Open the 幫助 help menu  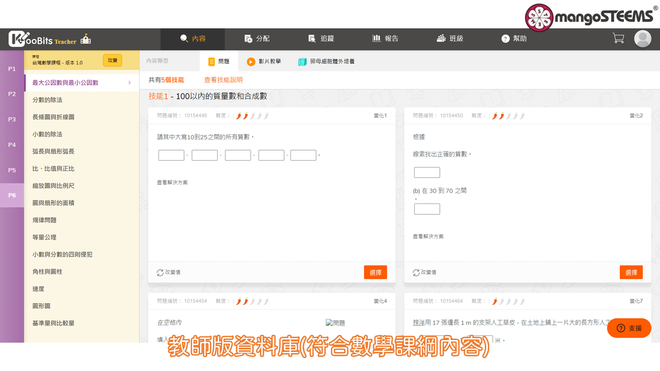click(514, 39)
